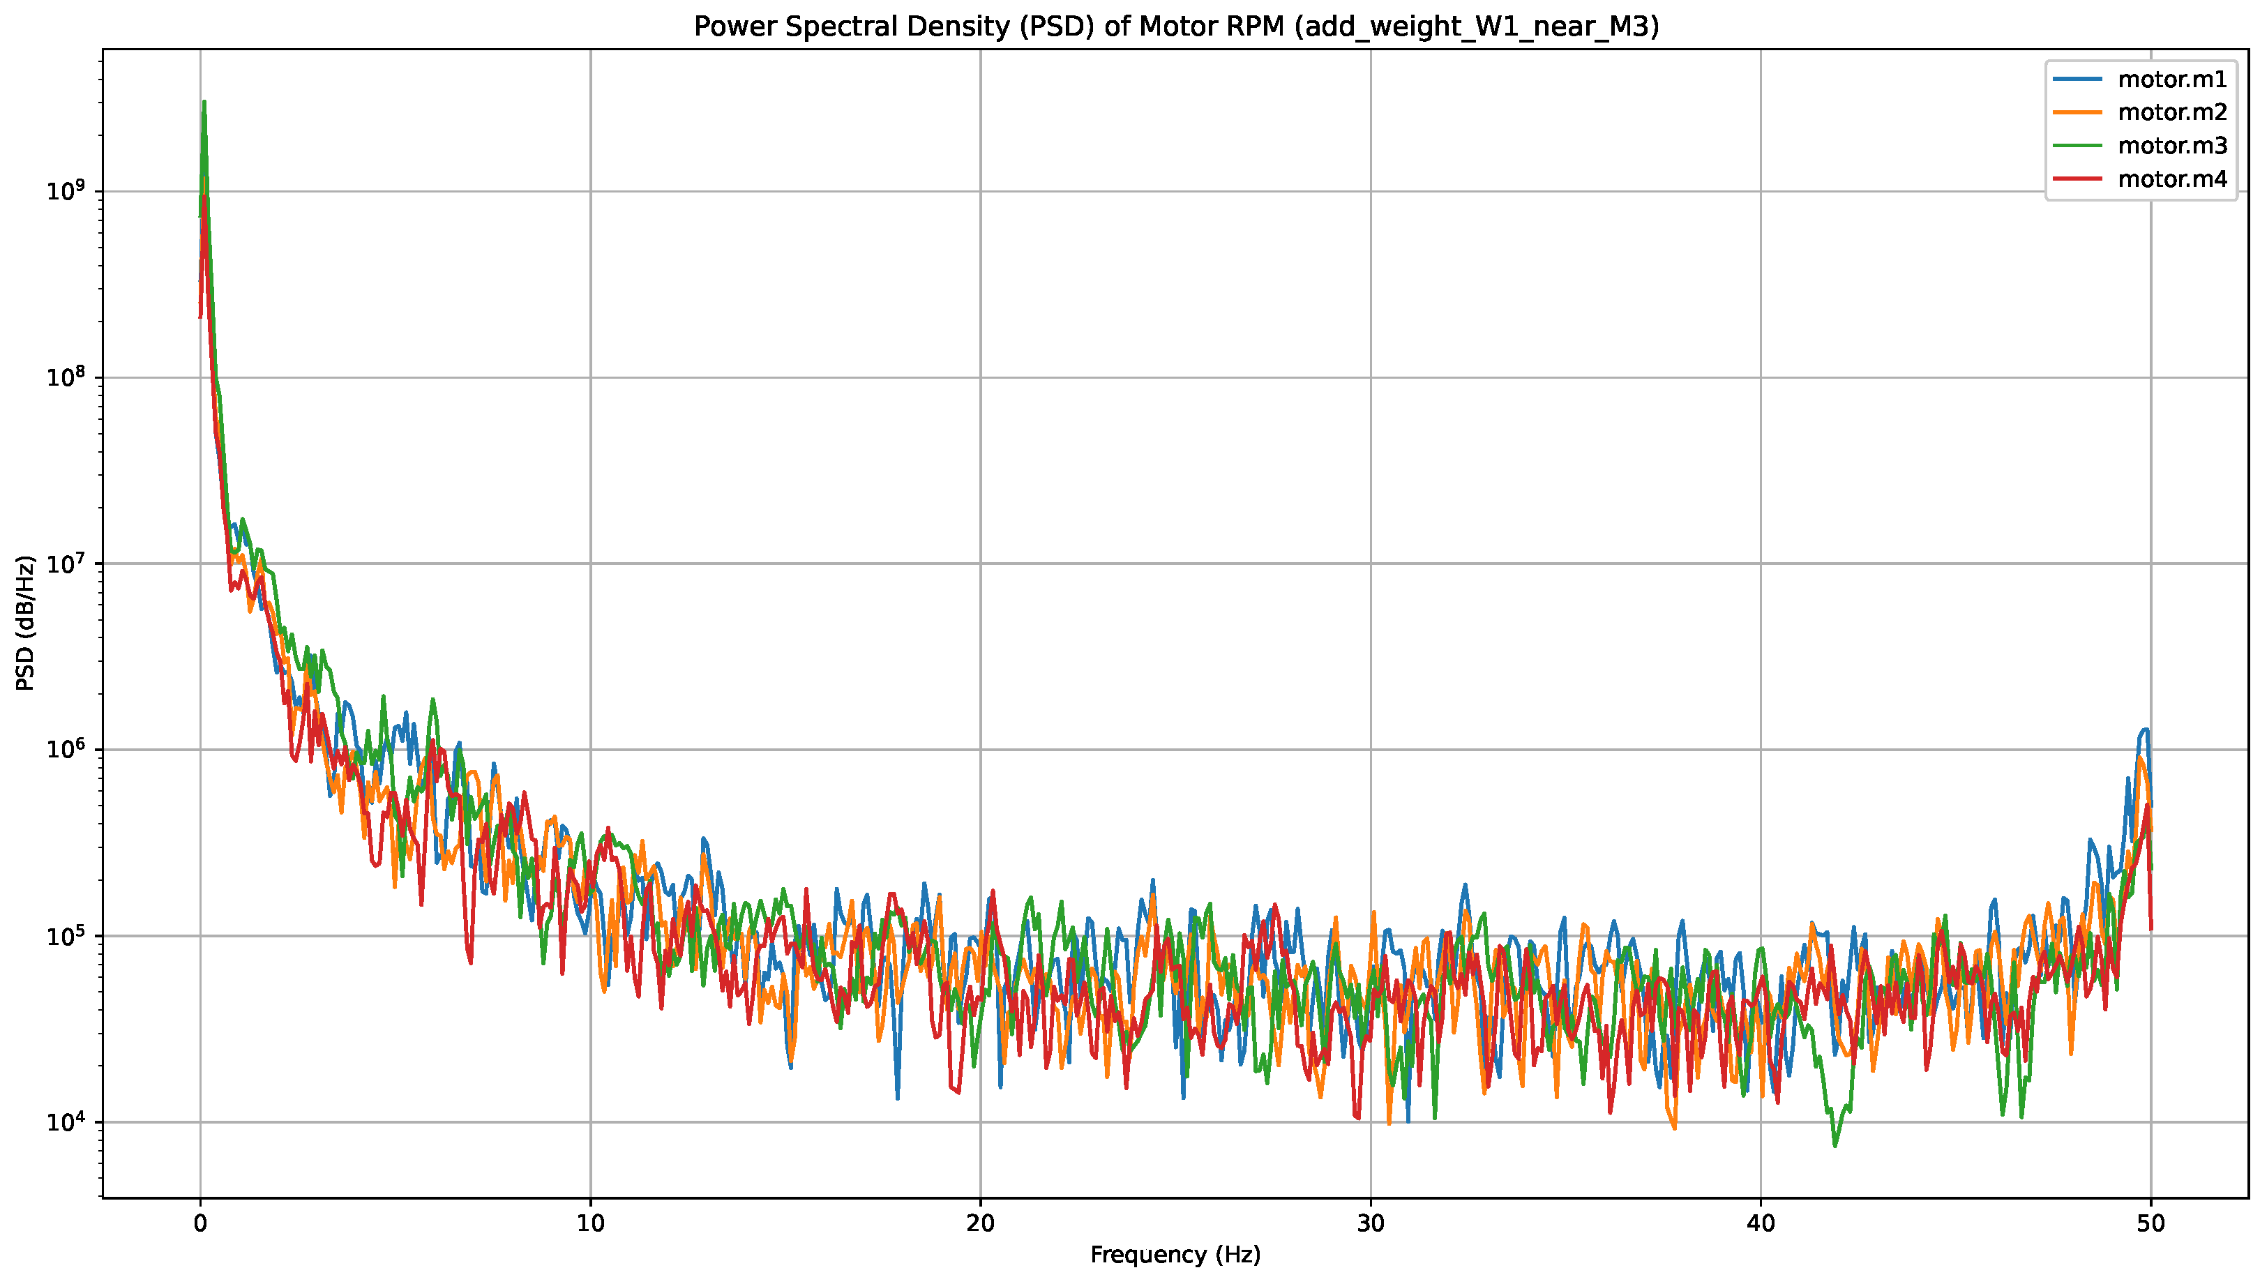Click the blue line swatch in legend

click(x=2077, y=80)
